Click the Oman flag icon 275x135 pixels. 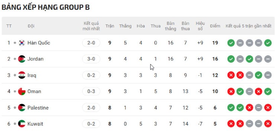[x=22, y=91]
